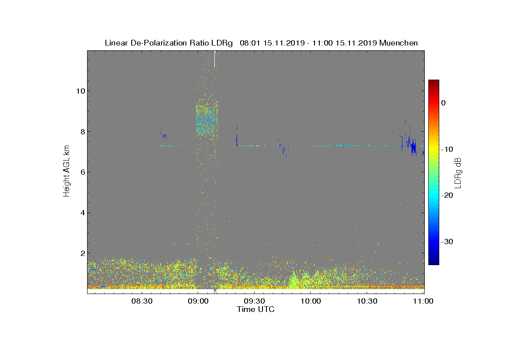Click the height tick label 8
Screen dimensions: 525x350
(82, 132)
